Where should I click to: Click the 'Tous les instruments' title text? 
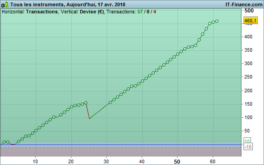coord(37,4)
